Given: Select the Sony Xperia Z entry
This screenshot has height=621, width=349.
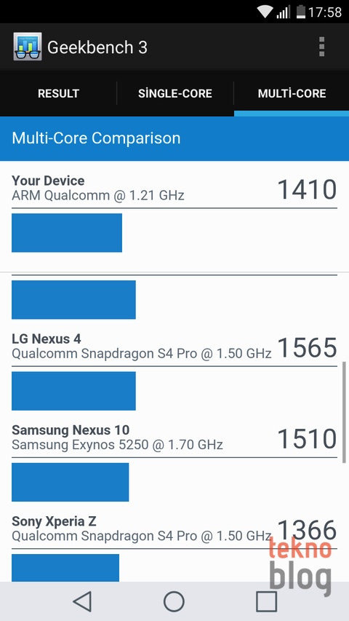Looking at the screenshot, I should (174, 529).
